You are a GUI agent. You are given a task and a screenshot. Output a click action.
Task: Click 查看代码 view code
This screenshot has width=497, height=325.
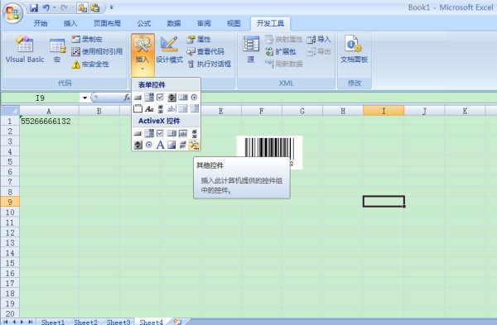[x=205, y=51]
